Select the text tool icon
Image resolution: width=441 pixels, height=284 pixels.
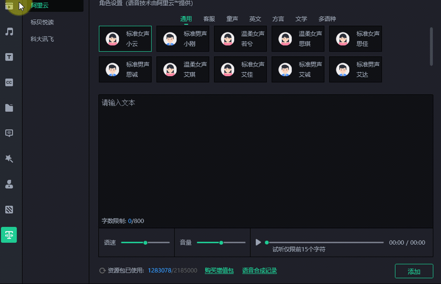(x=9, y=57)
